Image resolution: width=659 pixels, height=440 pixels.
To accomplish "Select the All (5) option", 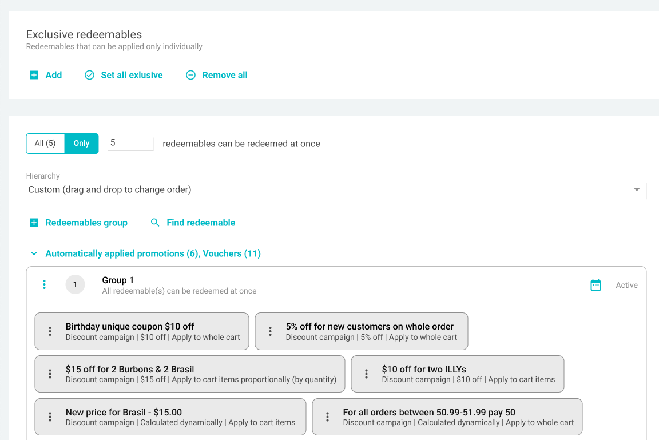I will [x=45, y=143].
